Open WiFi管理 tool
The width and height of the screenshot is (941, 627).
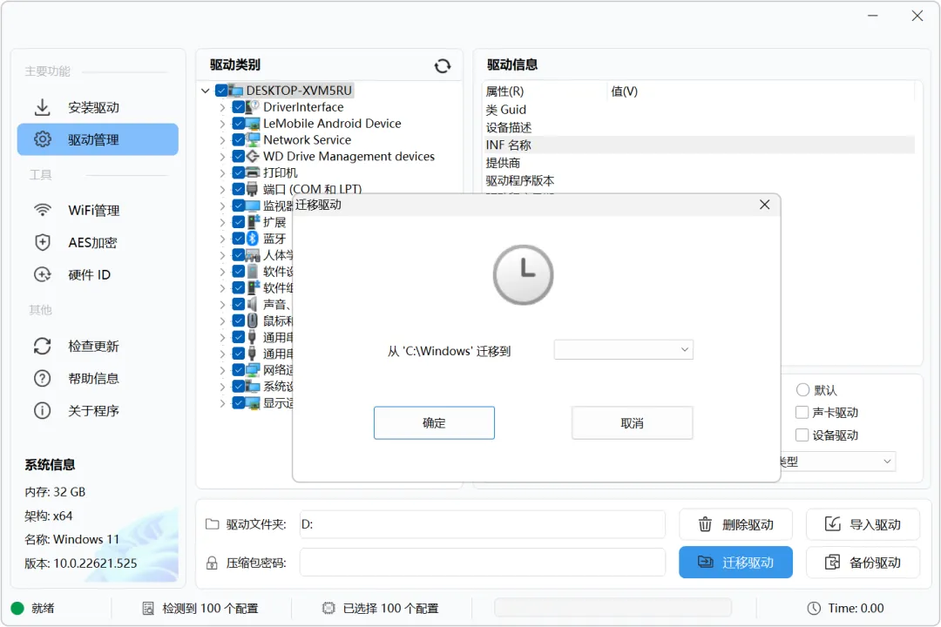click(98, 211)
